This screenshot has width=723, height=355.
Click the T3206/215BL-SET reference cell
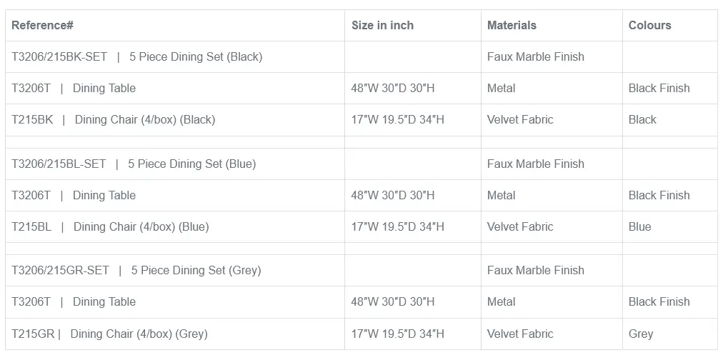coord(134,164)
